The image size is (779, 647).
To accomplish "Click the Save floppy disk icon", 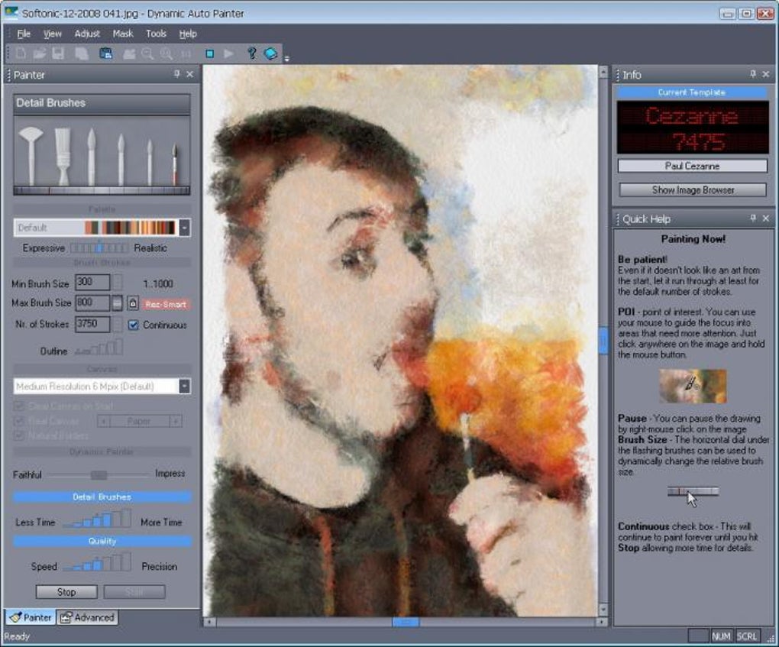I will (x=58, y=53).
